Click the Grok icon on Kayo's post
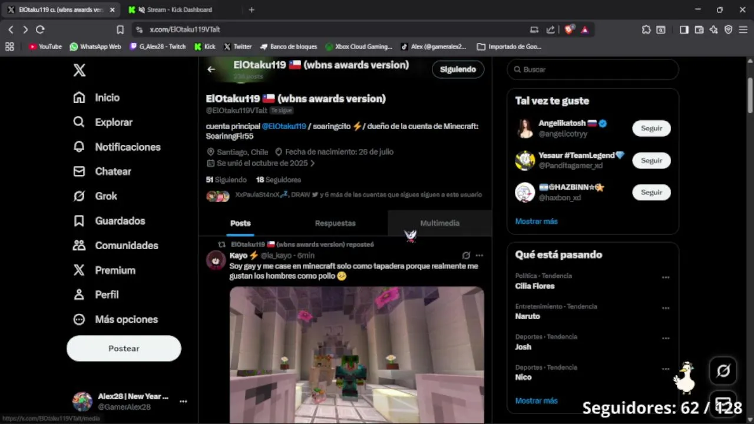The image size is (754, 424). 466,256
